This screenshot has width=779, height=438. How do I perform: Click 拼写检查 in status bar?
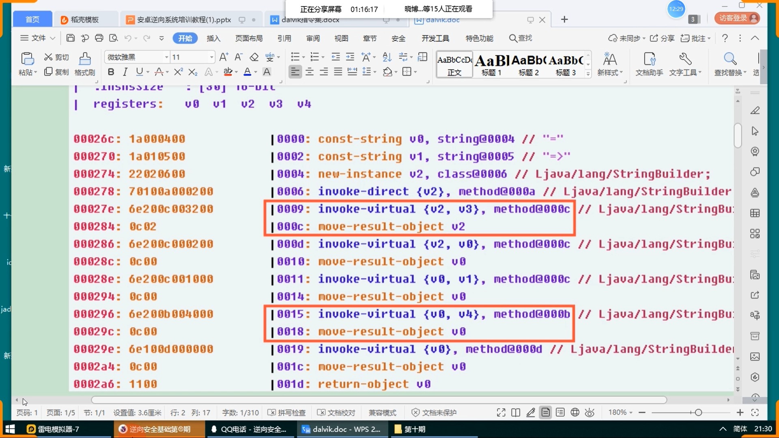tap(286, 412)
